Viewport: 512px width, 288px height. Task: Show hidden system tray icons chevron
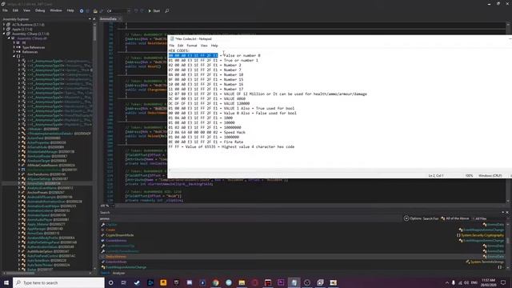(446, 282)
